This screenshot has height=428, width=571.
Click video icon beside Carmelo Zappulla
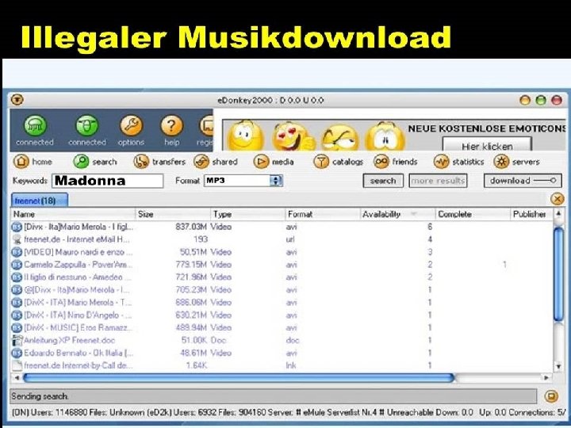click(x=17, y=265)
